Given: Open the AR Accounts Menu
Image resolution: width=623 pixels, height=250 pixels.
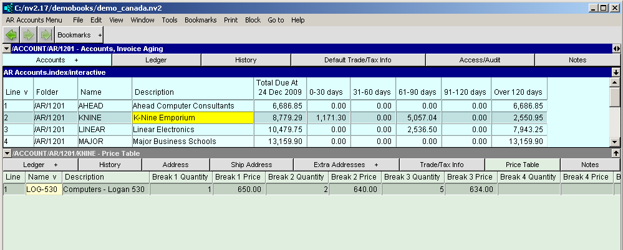Looking at the screenshot, I should click(34, 20).
